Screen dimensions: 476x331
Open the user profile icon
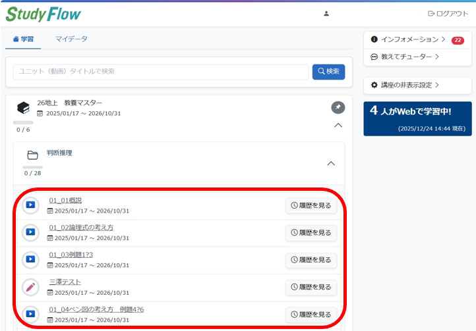[x=326, y=13]
